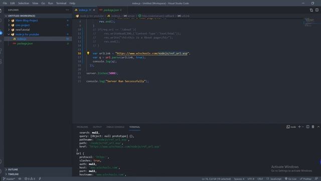Switch to the package.json editor tab
The height and width of the screenshot is (181, 321).
coord(111,10)
